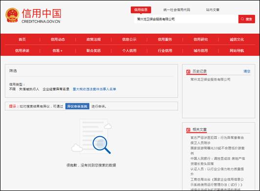Open the 常州龙卫保安服务有限公司 history entry
The height and width of the screenshot is (191, 260).
pyautogui.click(x=210, y=79)
